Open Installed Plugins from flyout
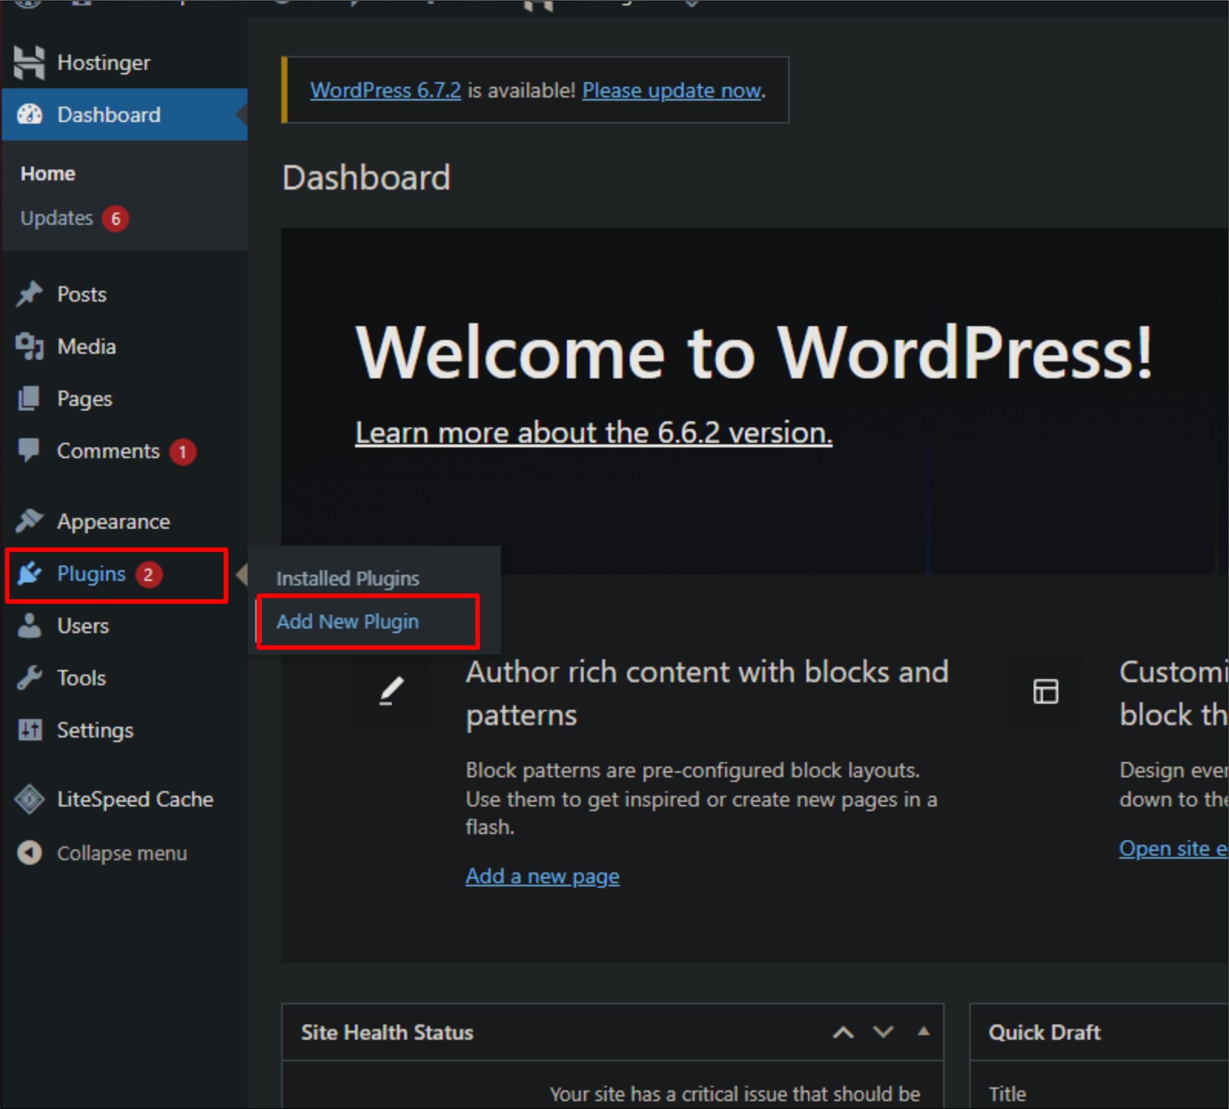The image size is (1229, 1109). (x=348, y=578)
